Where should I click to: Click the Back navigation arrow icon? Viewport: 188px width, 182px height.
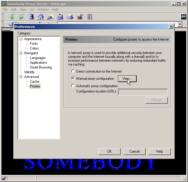pyautogui.click(x=12, y=17)
